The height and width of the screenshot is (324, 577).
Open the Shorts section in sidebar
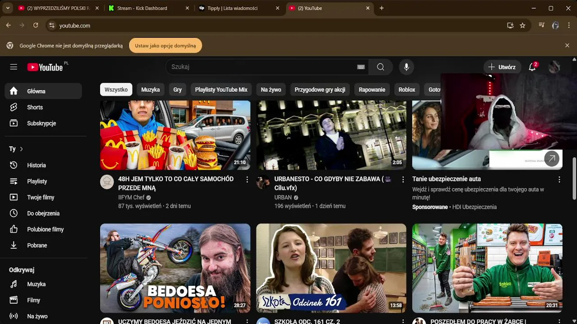[43, 107]
